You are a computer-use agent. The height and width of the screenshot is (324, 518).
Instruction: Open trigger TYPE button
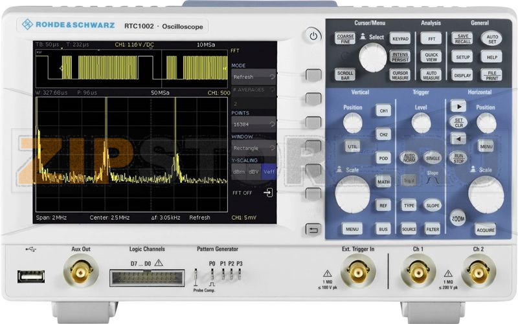click(409, 205)
